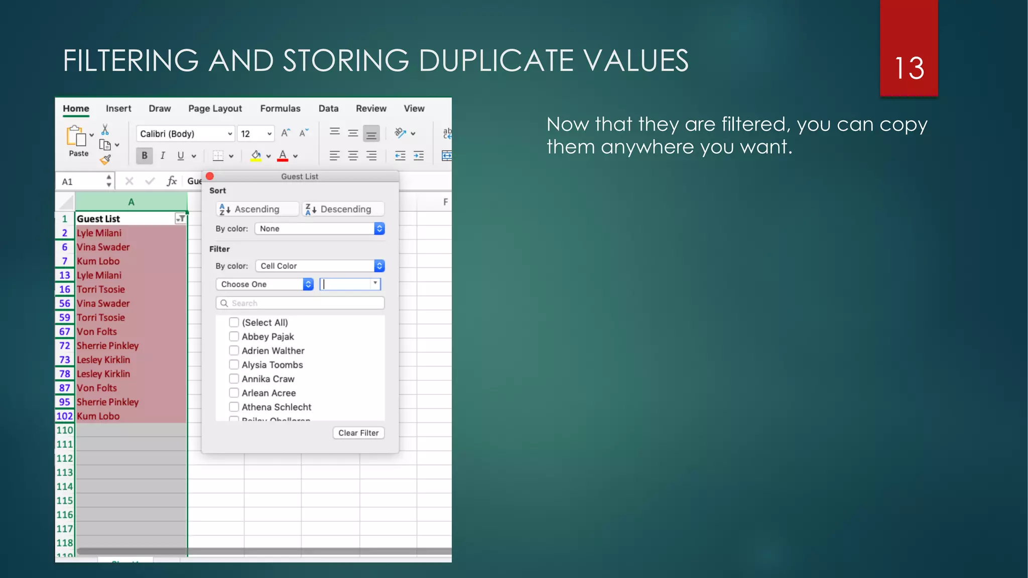Select the Format Painter brush icon
1028x578 pixels.
pos(105,160)
